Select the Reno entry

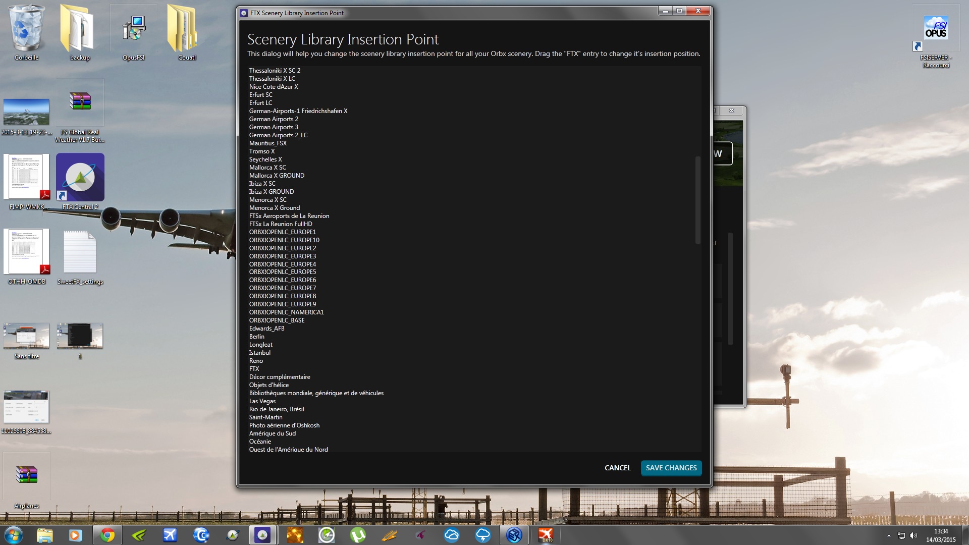tap(256, 361)
